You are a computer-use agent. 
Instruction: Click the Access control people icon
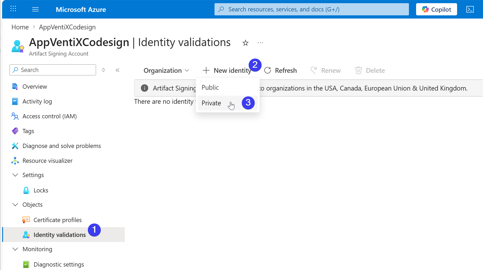coord(15,116)
